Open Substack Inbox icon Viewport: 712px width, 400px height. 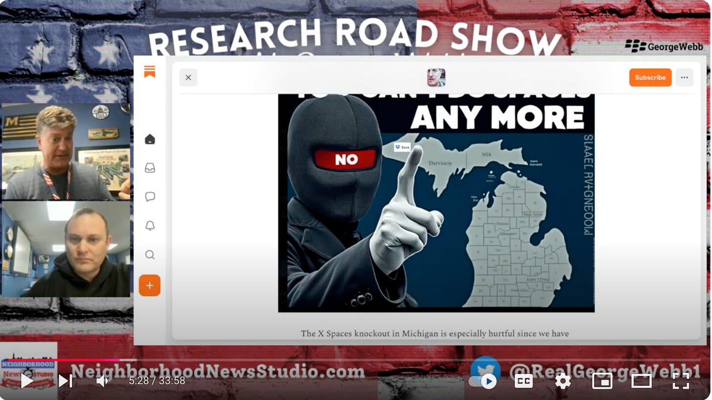(x=150, y=168)
